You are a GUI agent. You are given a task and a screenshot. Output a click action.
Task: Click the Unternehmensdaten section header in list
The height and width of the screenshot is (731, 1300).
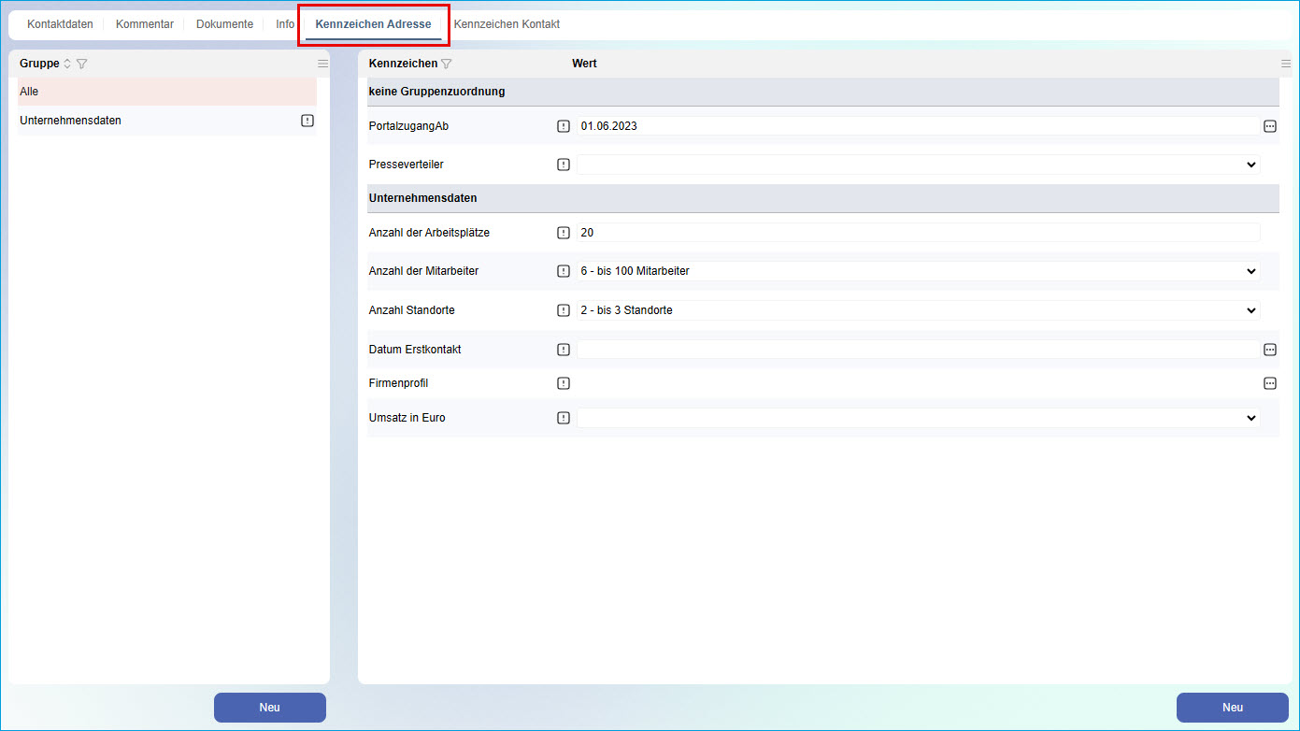822,198
